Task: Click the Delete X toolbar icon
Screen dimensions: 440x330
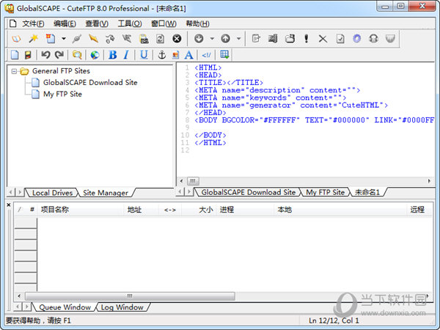Action: (323, 39)
